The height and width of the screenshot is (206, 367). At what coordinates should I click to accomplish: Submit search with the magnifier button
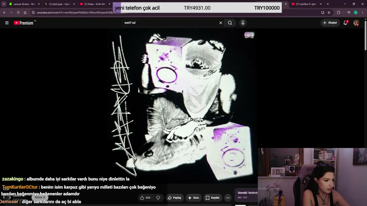[x=230, y=23]
